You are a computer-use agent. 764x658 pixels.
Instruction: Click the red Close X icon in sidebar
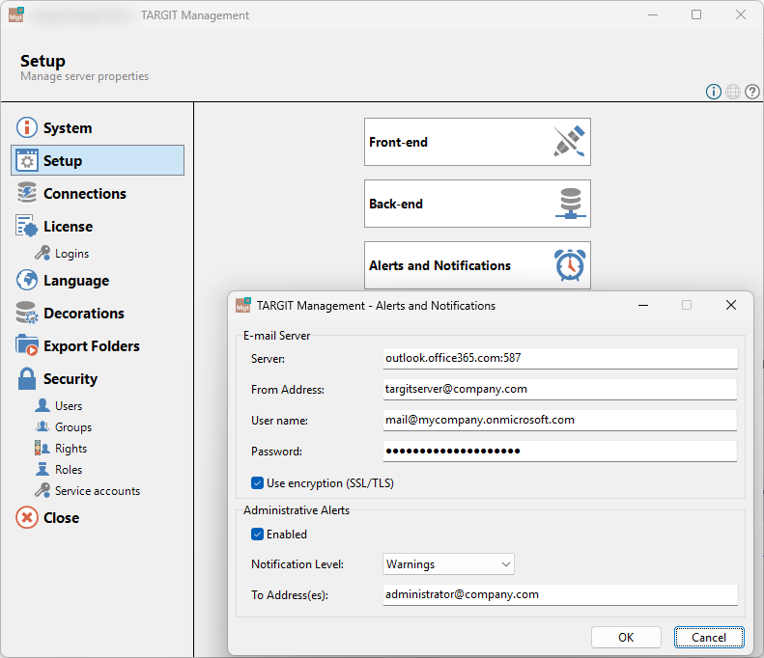click(x=27, y=517)
